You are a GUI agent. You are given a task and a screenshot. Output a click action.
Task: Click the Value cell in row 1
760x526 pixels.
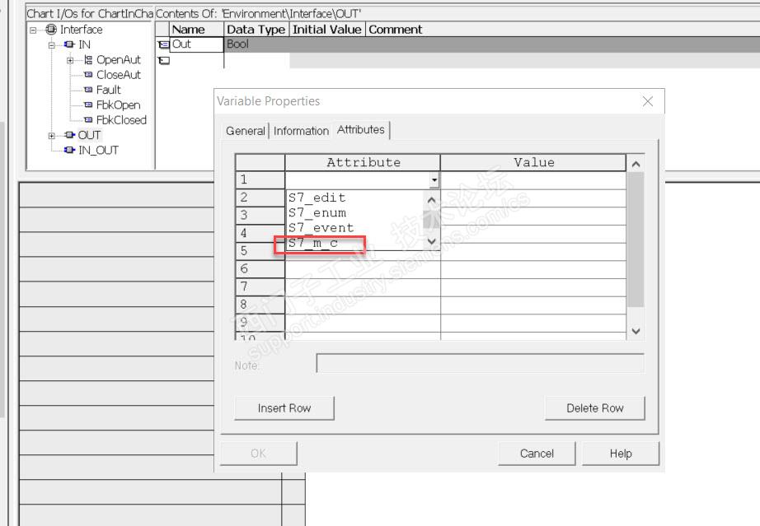point(533,180)
